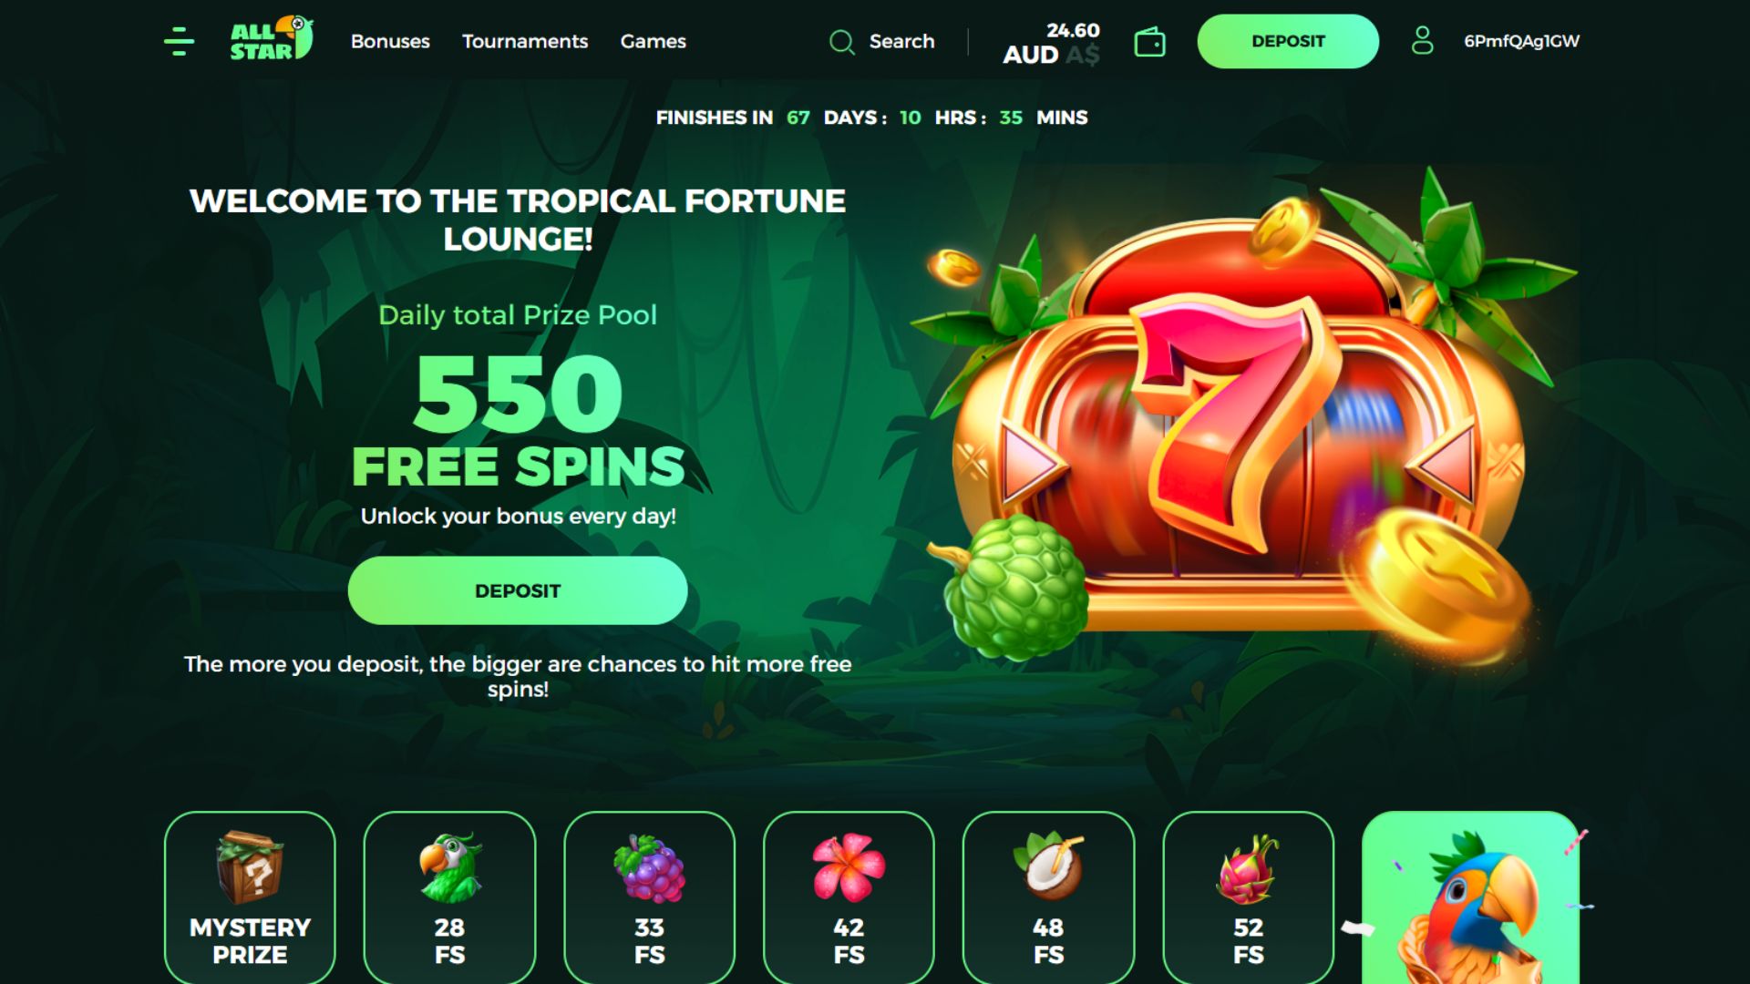
Task: Click the user profile icon
Action: (1422, 41)
